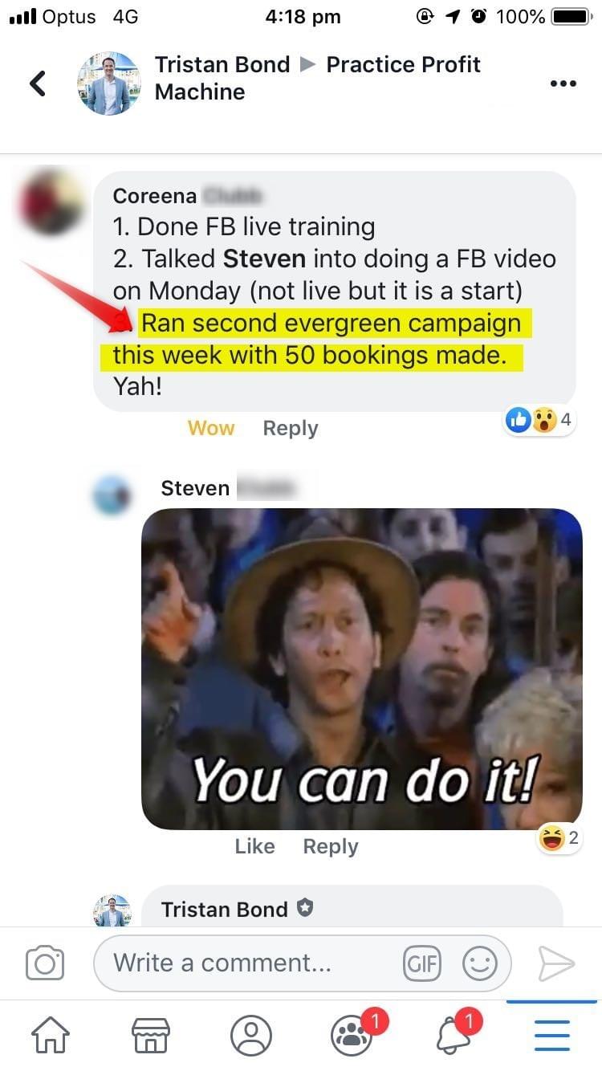Open the You can do it GIF
Viewport: 602px width, 1071px height.
click(362, 669)
